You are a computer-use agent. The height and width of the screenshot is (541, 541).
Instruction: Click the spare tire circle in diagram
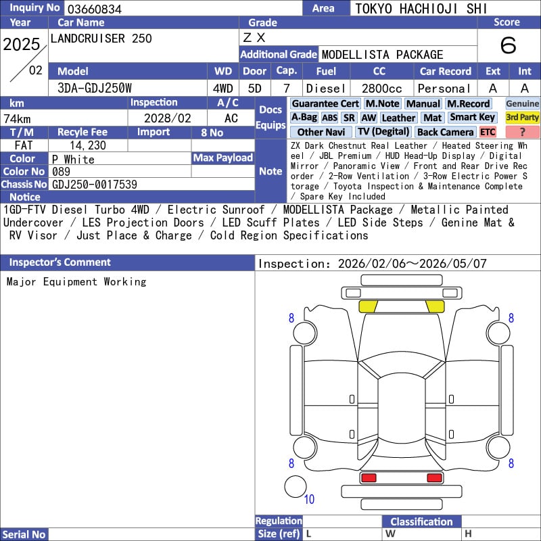[296, 486]
